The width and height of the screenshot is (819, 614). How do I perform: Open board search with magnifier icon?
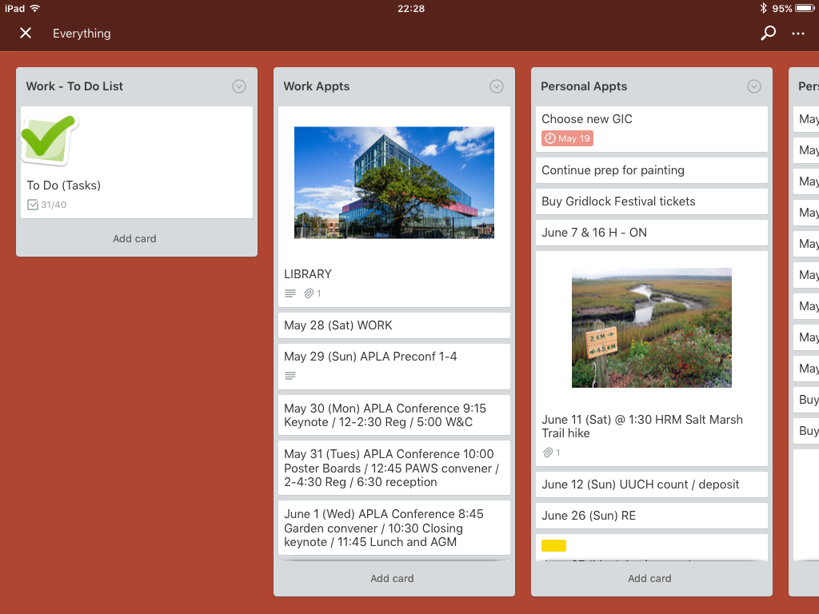768,34
